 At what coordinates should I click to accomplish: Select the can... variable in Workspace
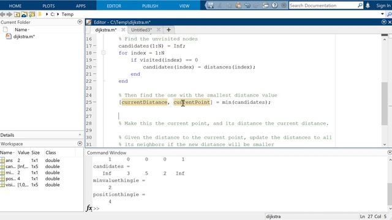click(42, 166)
